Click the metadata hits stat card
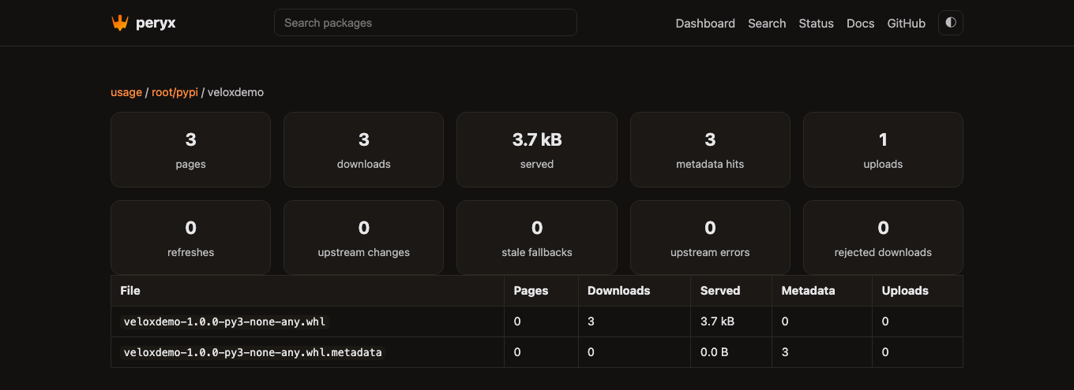The image size is (1074, 390). [x=710, y=150]
